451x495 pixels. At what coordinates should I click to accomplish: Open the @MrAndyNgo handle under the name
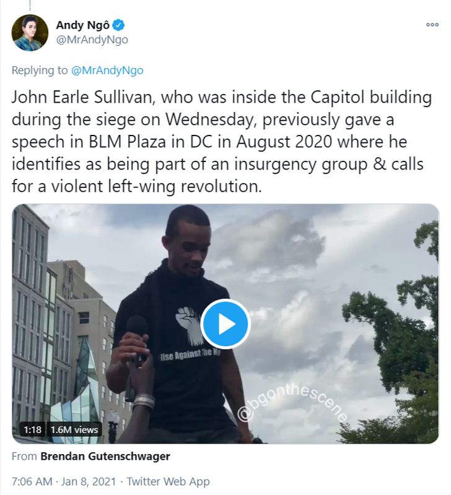click(92, 40)
